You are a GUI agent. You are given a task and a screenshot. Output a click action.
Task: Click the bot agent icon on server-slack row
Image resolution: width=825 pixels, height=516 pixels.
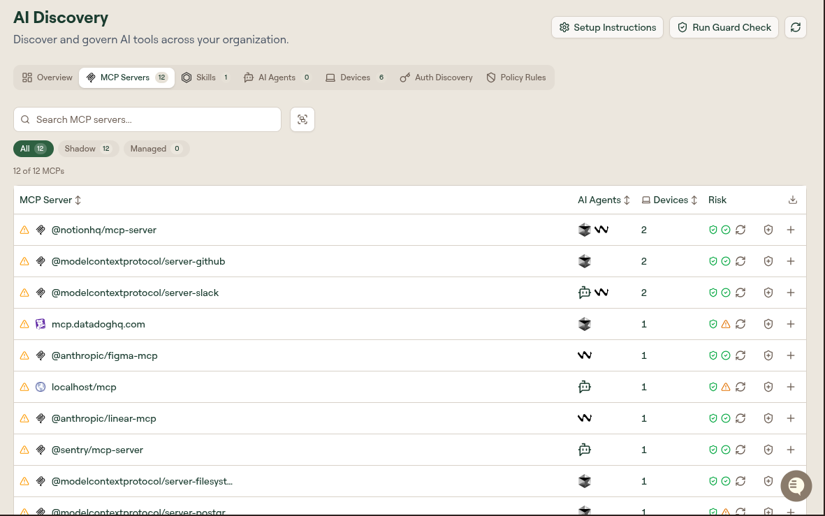pos(585,293)
